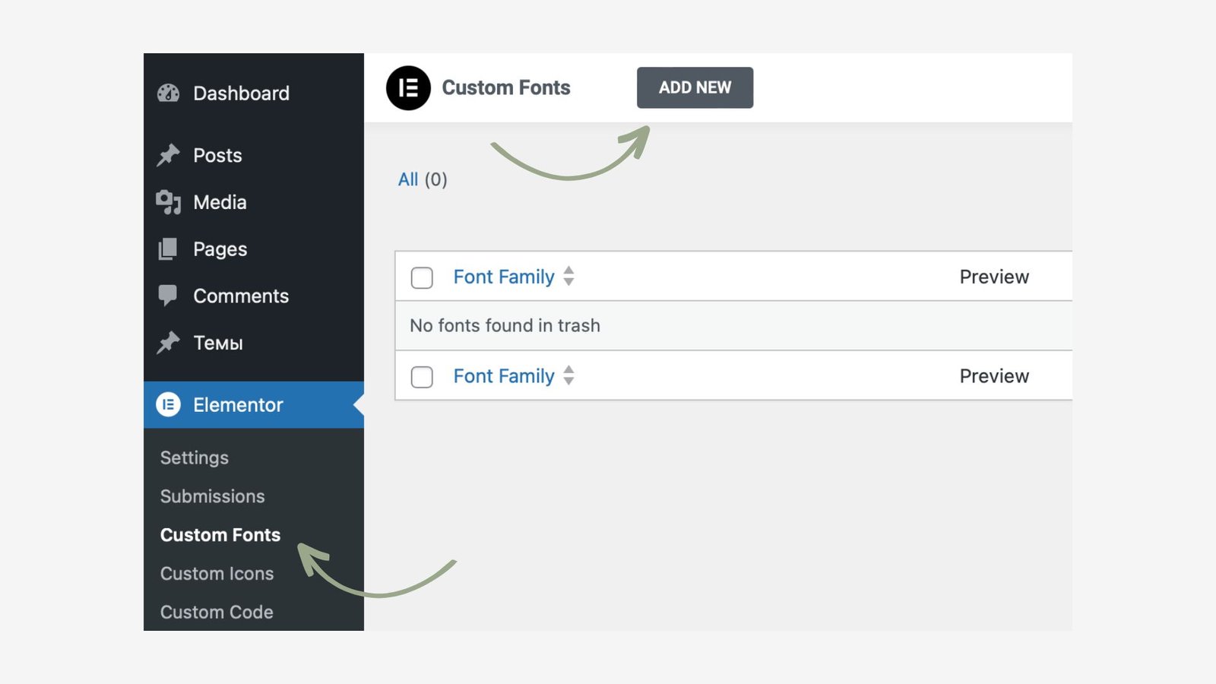Image resolution: width=1216 pixels, height=684 pixels.
Task: Sort by top Font Family arrows
Action: coord(568,277)
